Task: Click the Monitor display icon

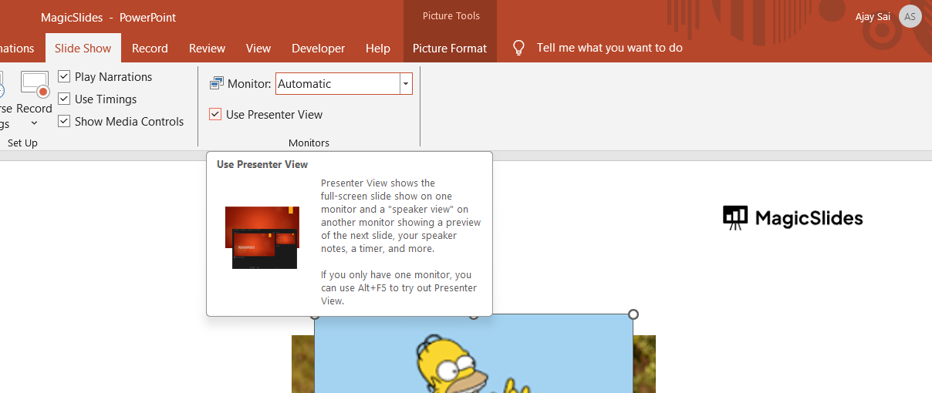Action: coord(217,84)
